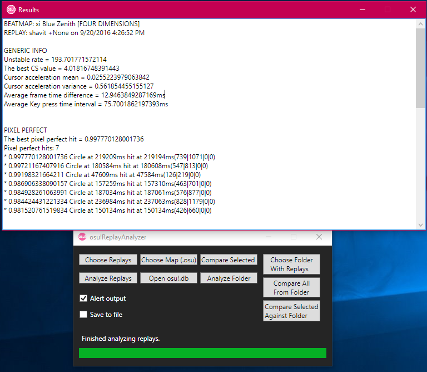This screenshot has height=372, width=427.
Task: Click 'Average Key press time interval' line
Action: [x=86, y=104]
